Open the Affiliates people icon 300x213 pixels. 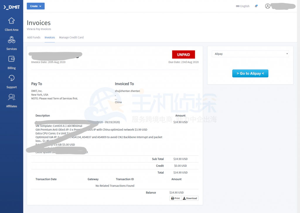click(11, 97)
